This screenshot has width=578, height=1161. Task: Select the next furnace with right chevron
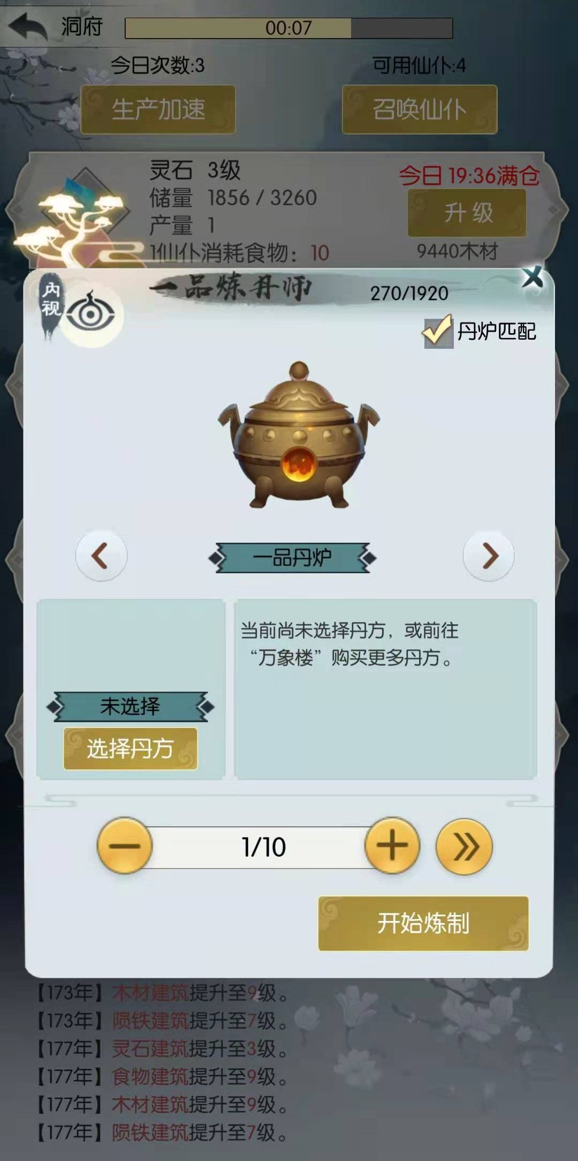click(489, 556)
